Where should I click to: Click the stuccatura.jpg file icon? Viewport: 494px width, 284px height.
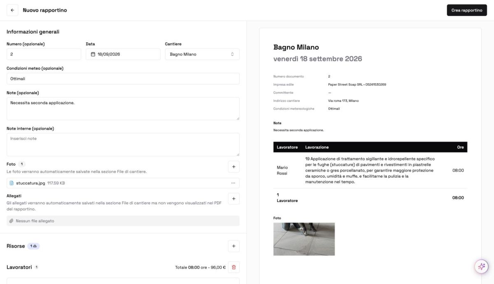(x=12, y=183)
